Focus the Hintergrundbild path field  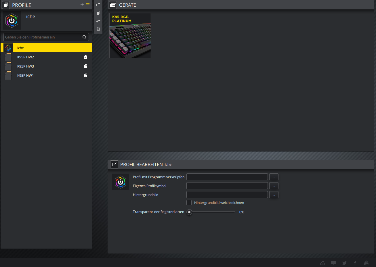pos(227,195)
